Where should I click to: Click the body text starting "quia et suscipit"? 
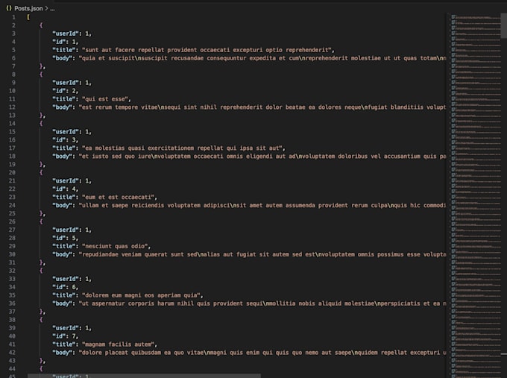click(x=262, y=58)
